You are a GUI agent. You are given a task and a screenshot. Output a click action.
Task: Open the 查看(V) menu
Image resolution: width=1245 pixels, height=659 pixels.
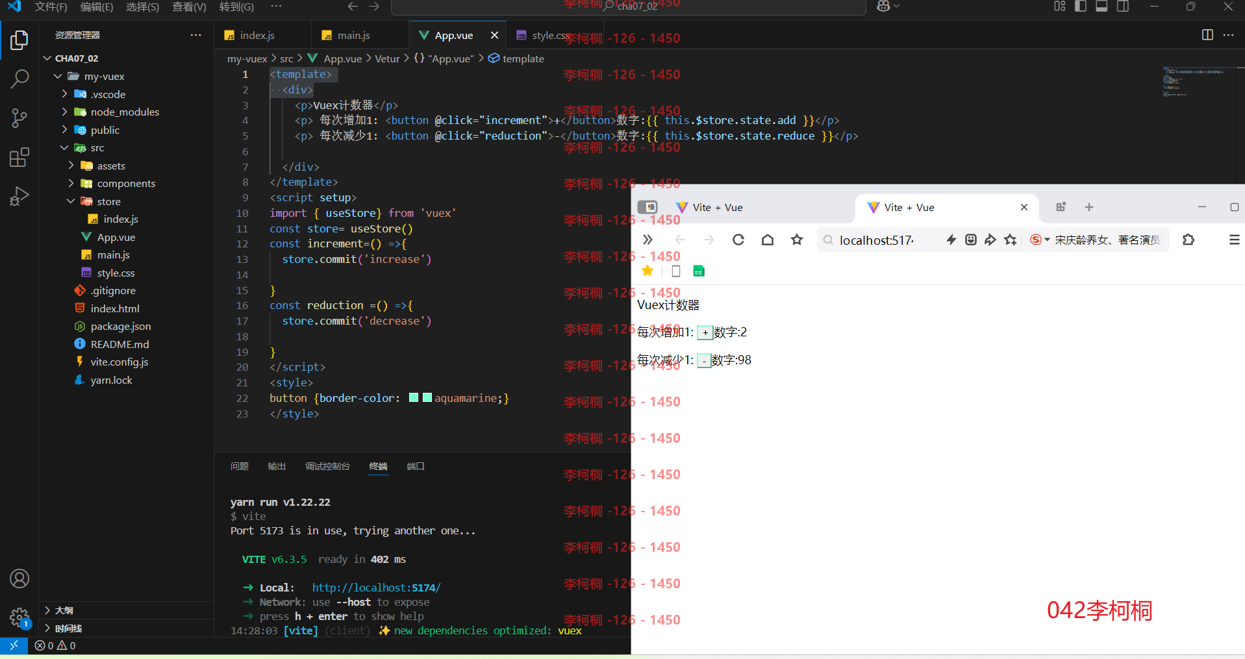(189, 7)
